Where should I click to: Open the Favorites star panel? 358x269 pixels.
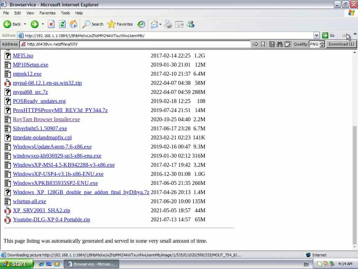[x=120, y=24]
